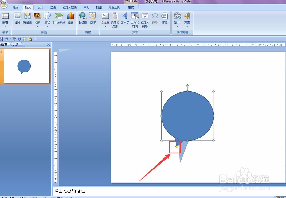Screen dimensions: 286x198
Task: Switch to the 设计 design tab
Action: point(40,7)
